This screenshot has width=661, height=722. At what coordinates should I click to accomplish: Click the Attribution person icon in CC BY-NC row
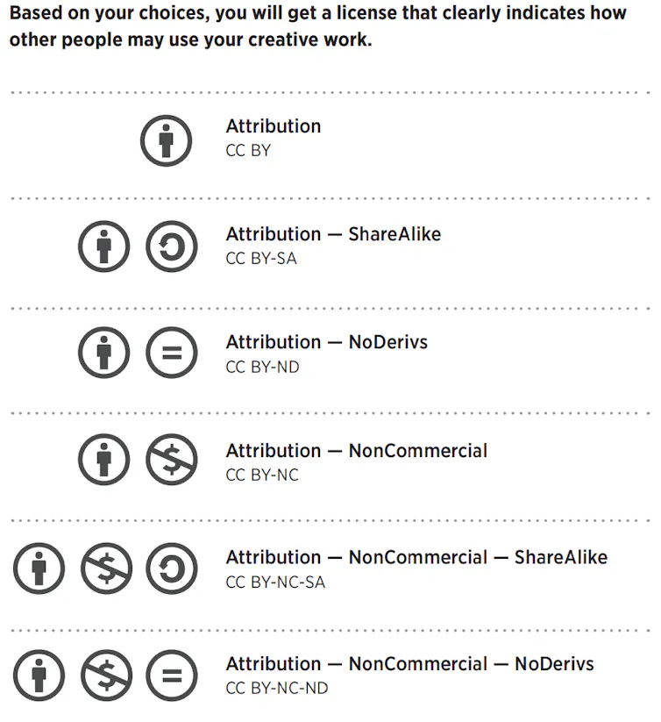coord(104,461)
